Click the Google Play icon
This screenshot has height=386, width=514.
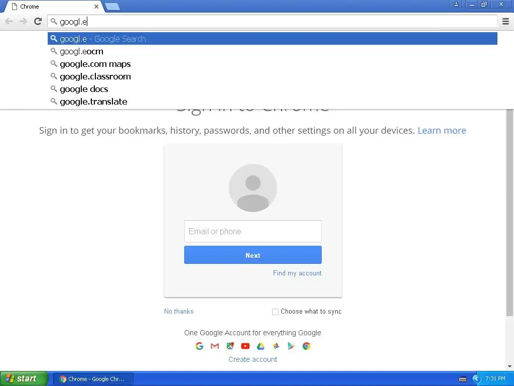pyautogui.click(x=291, y=346)
